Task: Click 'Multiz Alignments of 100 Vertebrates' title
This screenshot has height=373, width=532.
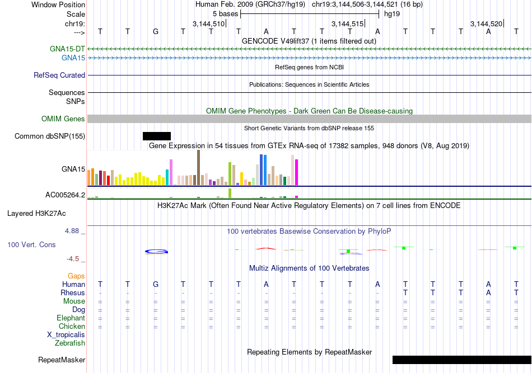Action: click(x=309, y=268)
